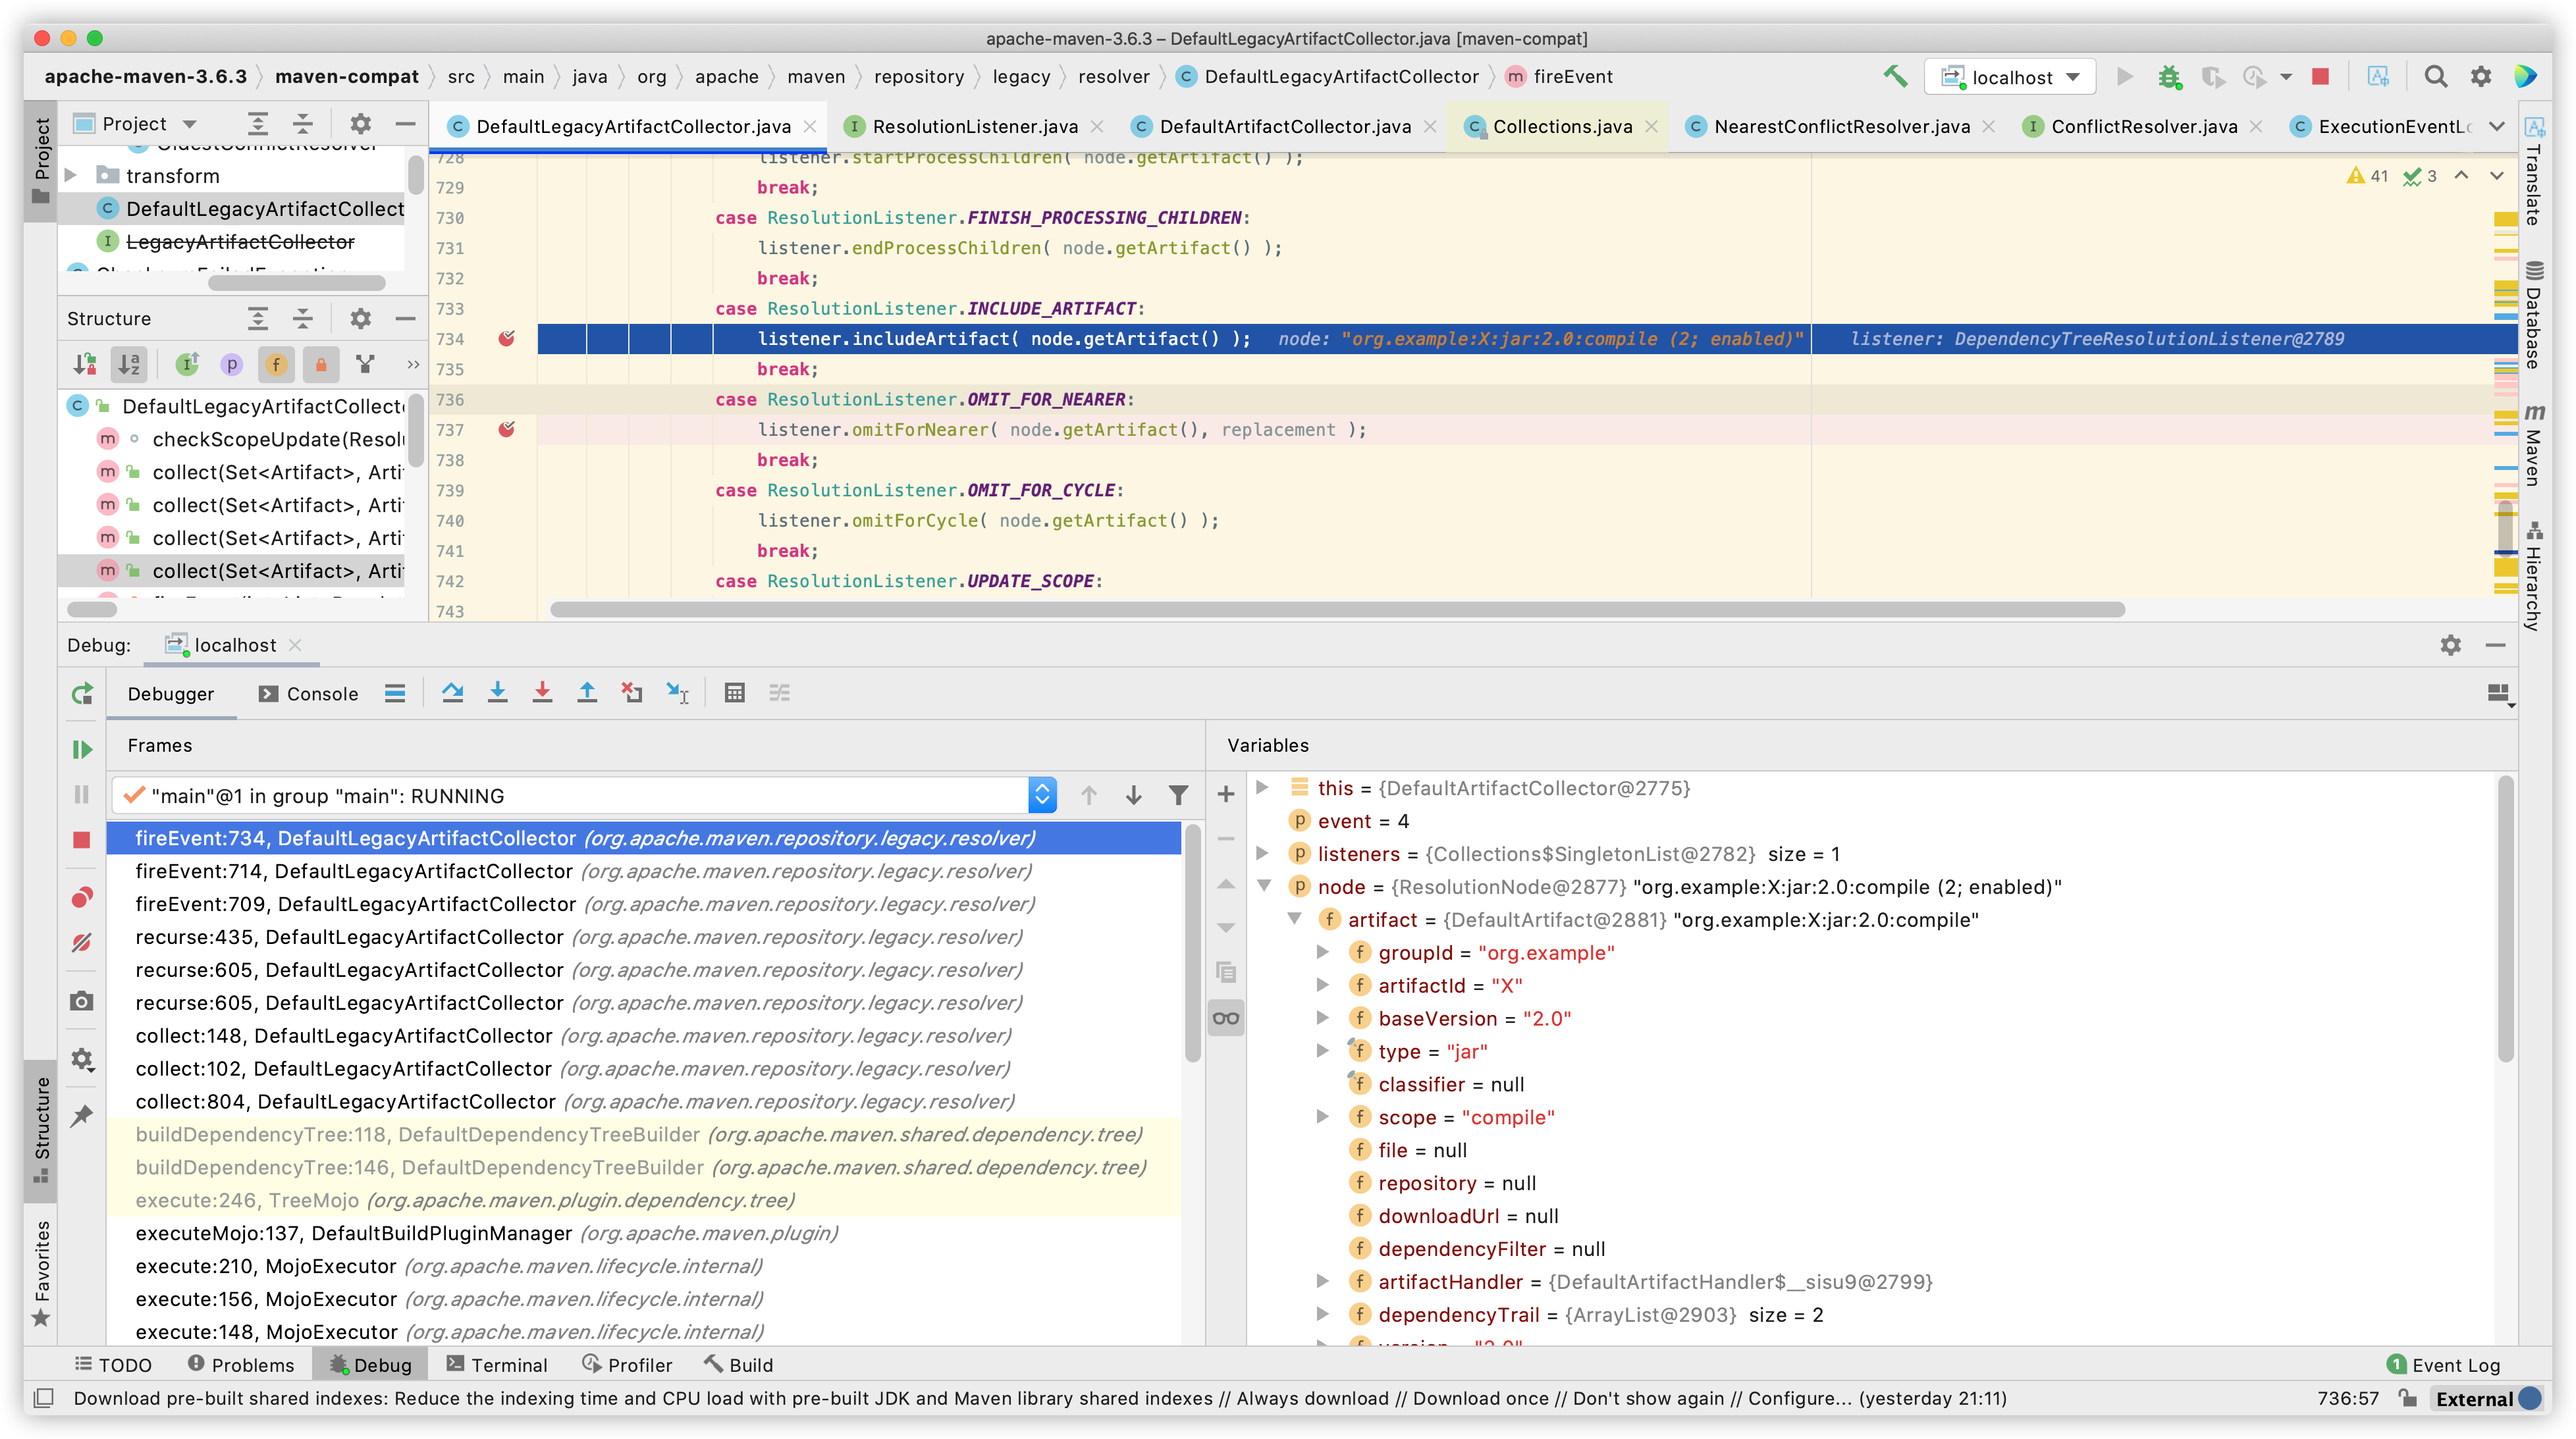The height and width of the screenshot is (1439, 2576).
Task: Click the Debug localhost bug icon
Action: 2169,77
